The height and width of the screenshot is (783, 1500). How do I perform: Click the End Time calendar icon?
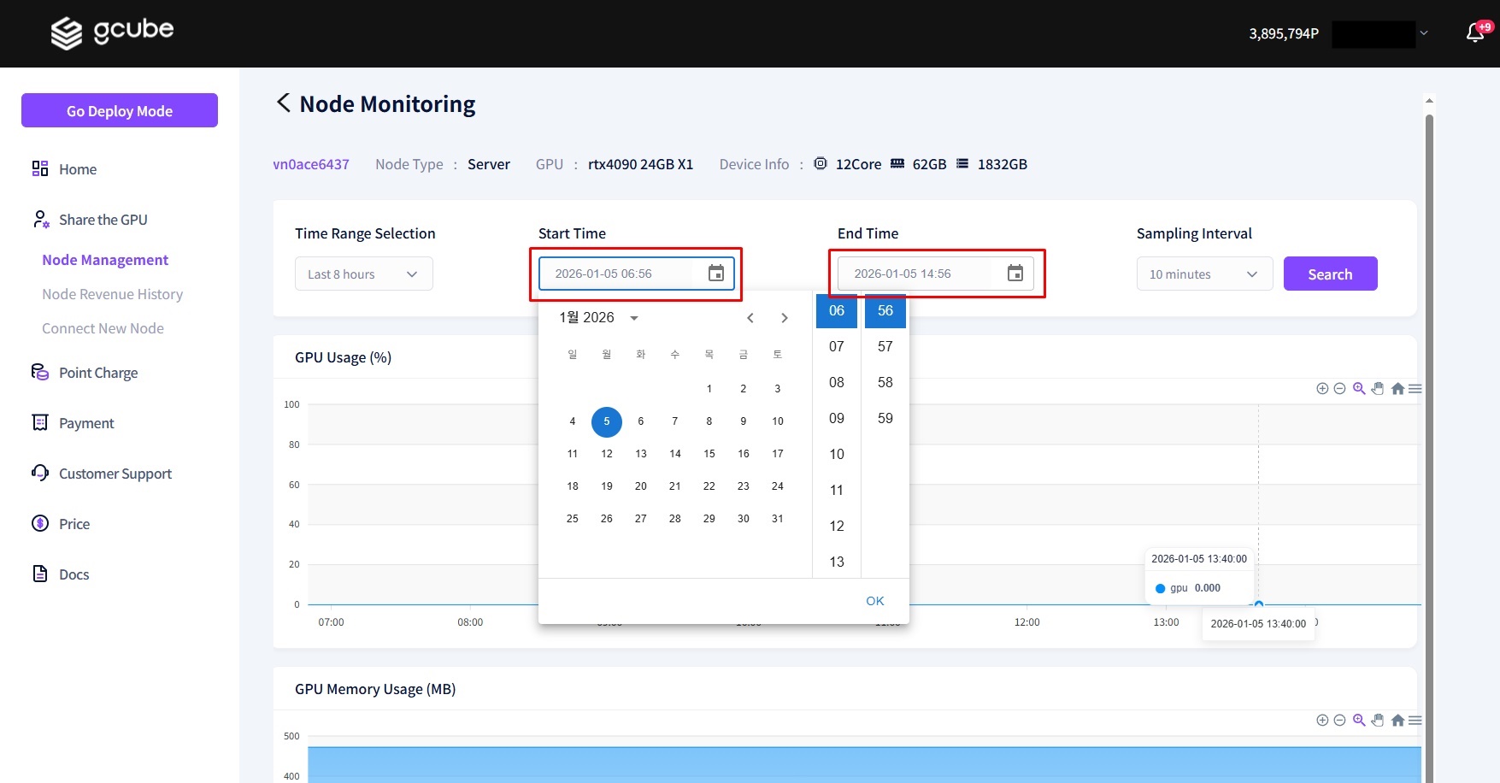click(x=1015, y=274)
